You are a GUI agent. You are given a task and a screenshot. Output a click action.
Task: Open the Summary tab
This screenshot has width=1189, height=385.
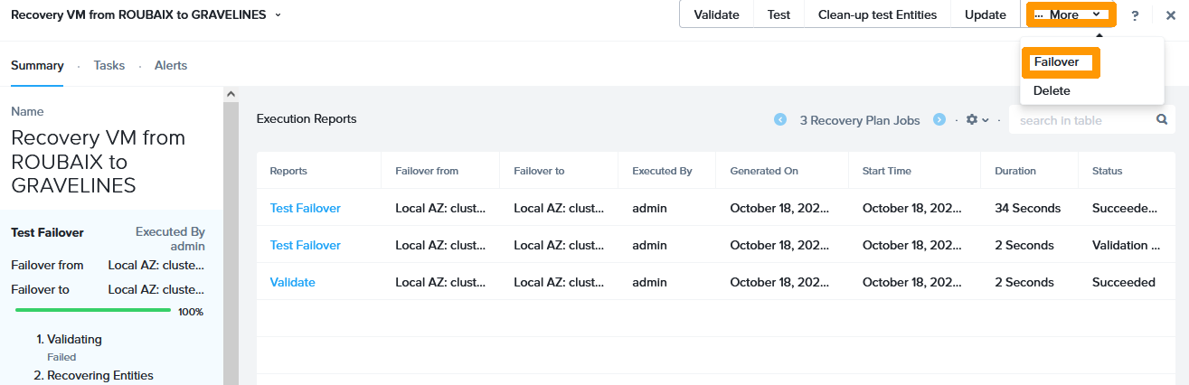(x=37, y=65)
